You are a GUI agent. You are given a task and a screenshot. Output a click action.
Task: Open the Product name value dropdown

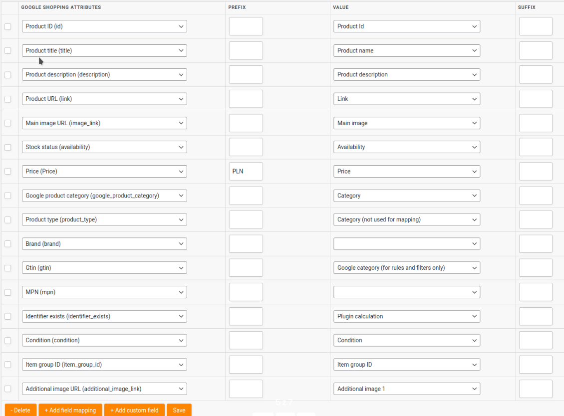(x=407, y=51)
